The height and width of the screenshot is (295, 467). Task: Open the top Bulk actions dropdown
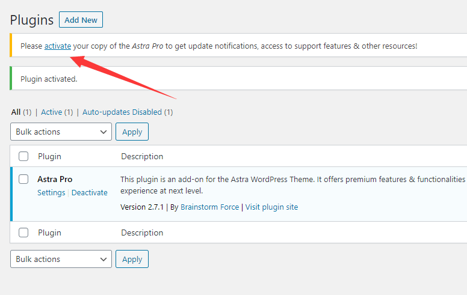(61, 132)
